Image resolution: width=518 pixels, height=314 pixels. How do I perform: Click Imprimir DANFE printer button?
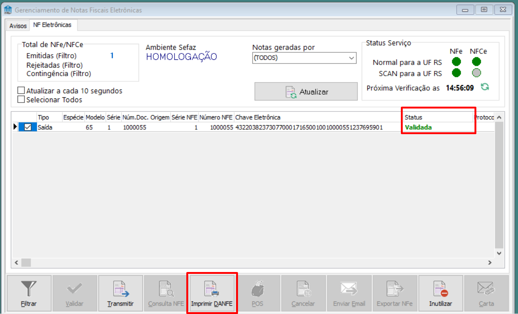212,293
